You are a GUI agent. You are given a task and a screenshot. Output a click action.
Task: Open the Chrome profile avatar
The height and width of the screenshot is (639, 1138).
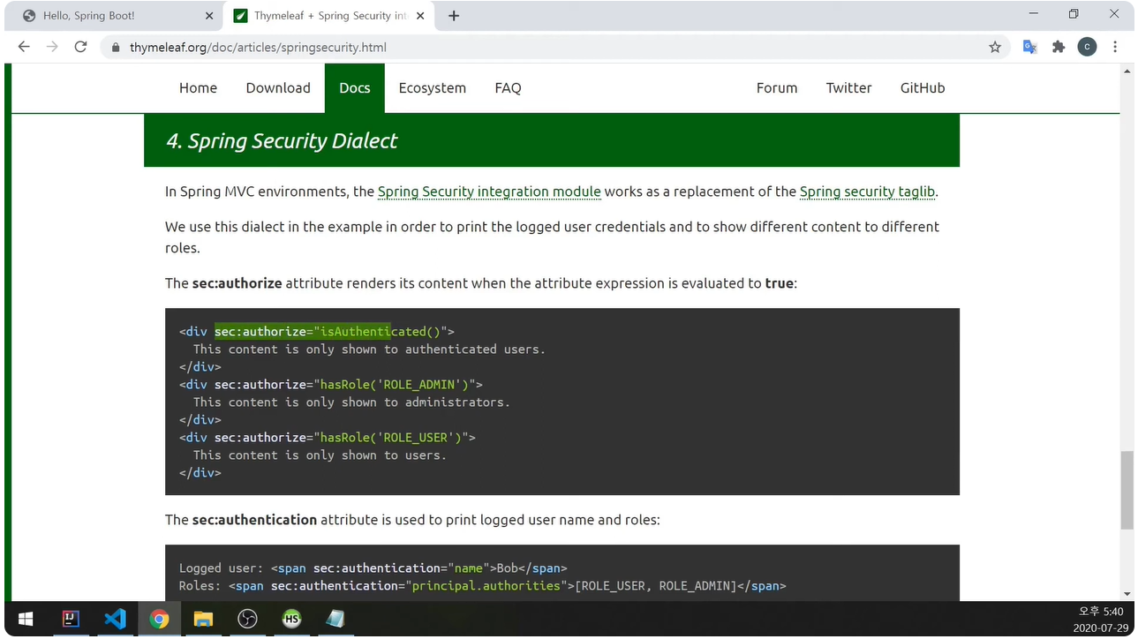1087,47
